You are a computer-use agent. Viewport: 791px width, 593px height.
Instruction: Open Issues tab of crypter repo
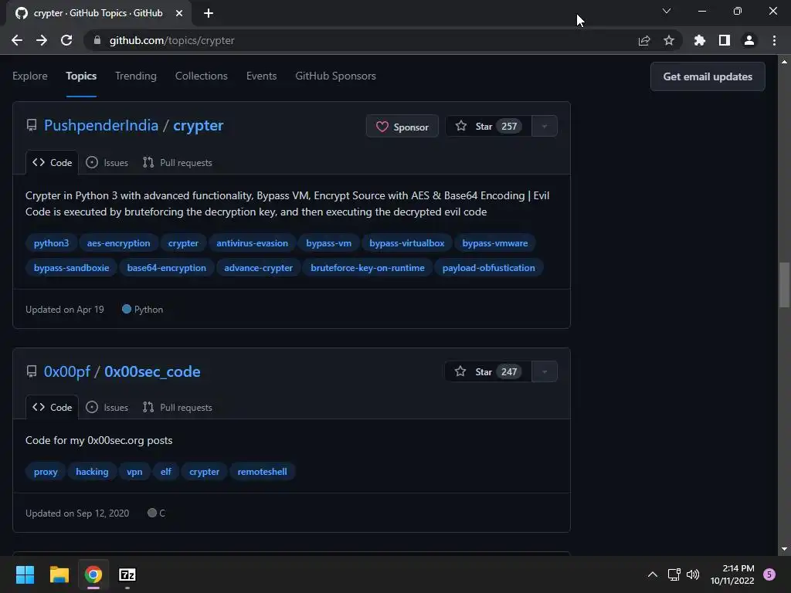[107, 162]
